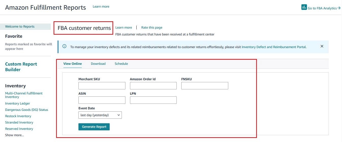
Task: Click the FBA Analytics chart icon
Action: coord(304,7)
